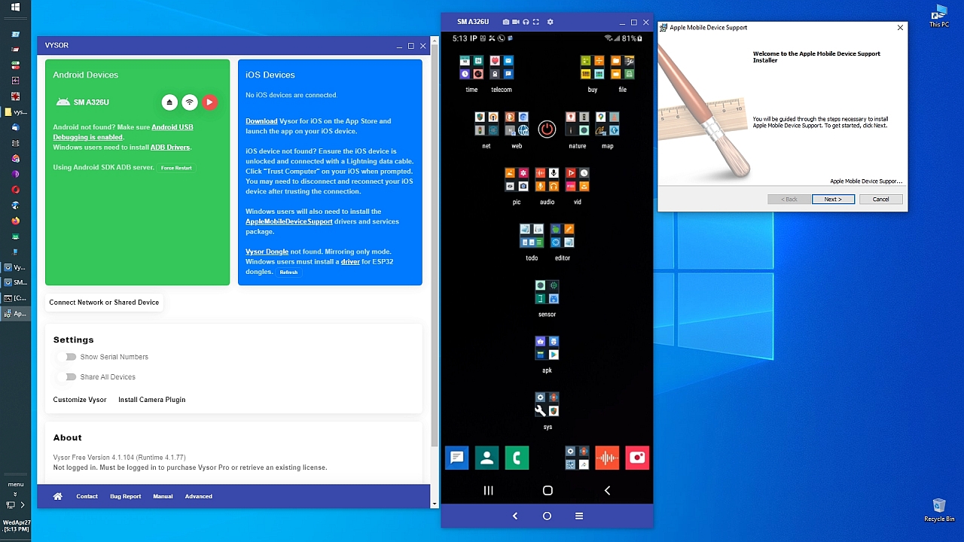Image resolution: width=964 pixels, height=542 pixels.
Task: Click Install Camera Plugin
Action: pos(151,400)
